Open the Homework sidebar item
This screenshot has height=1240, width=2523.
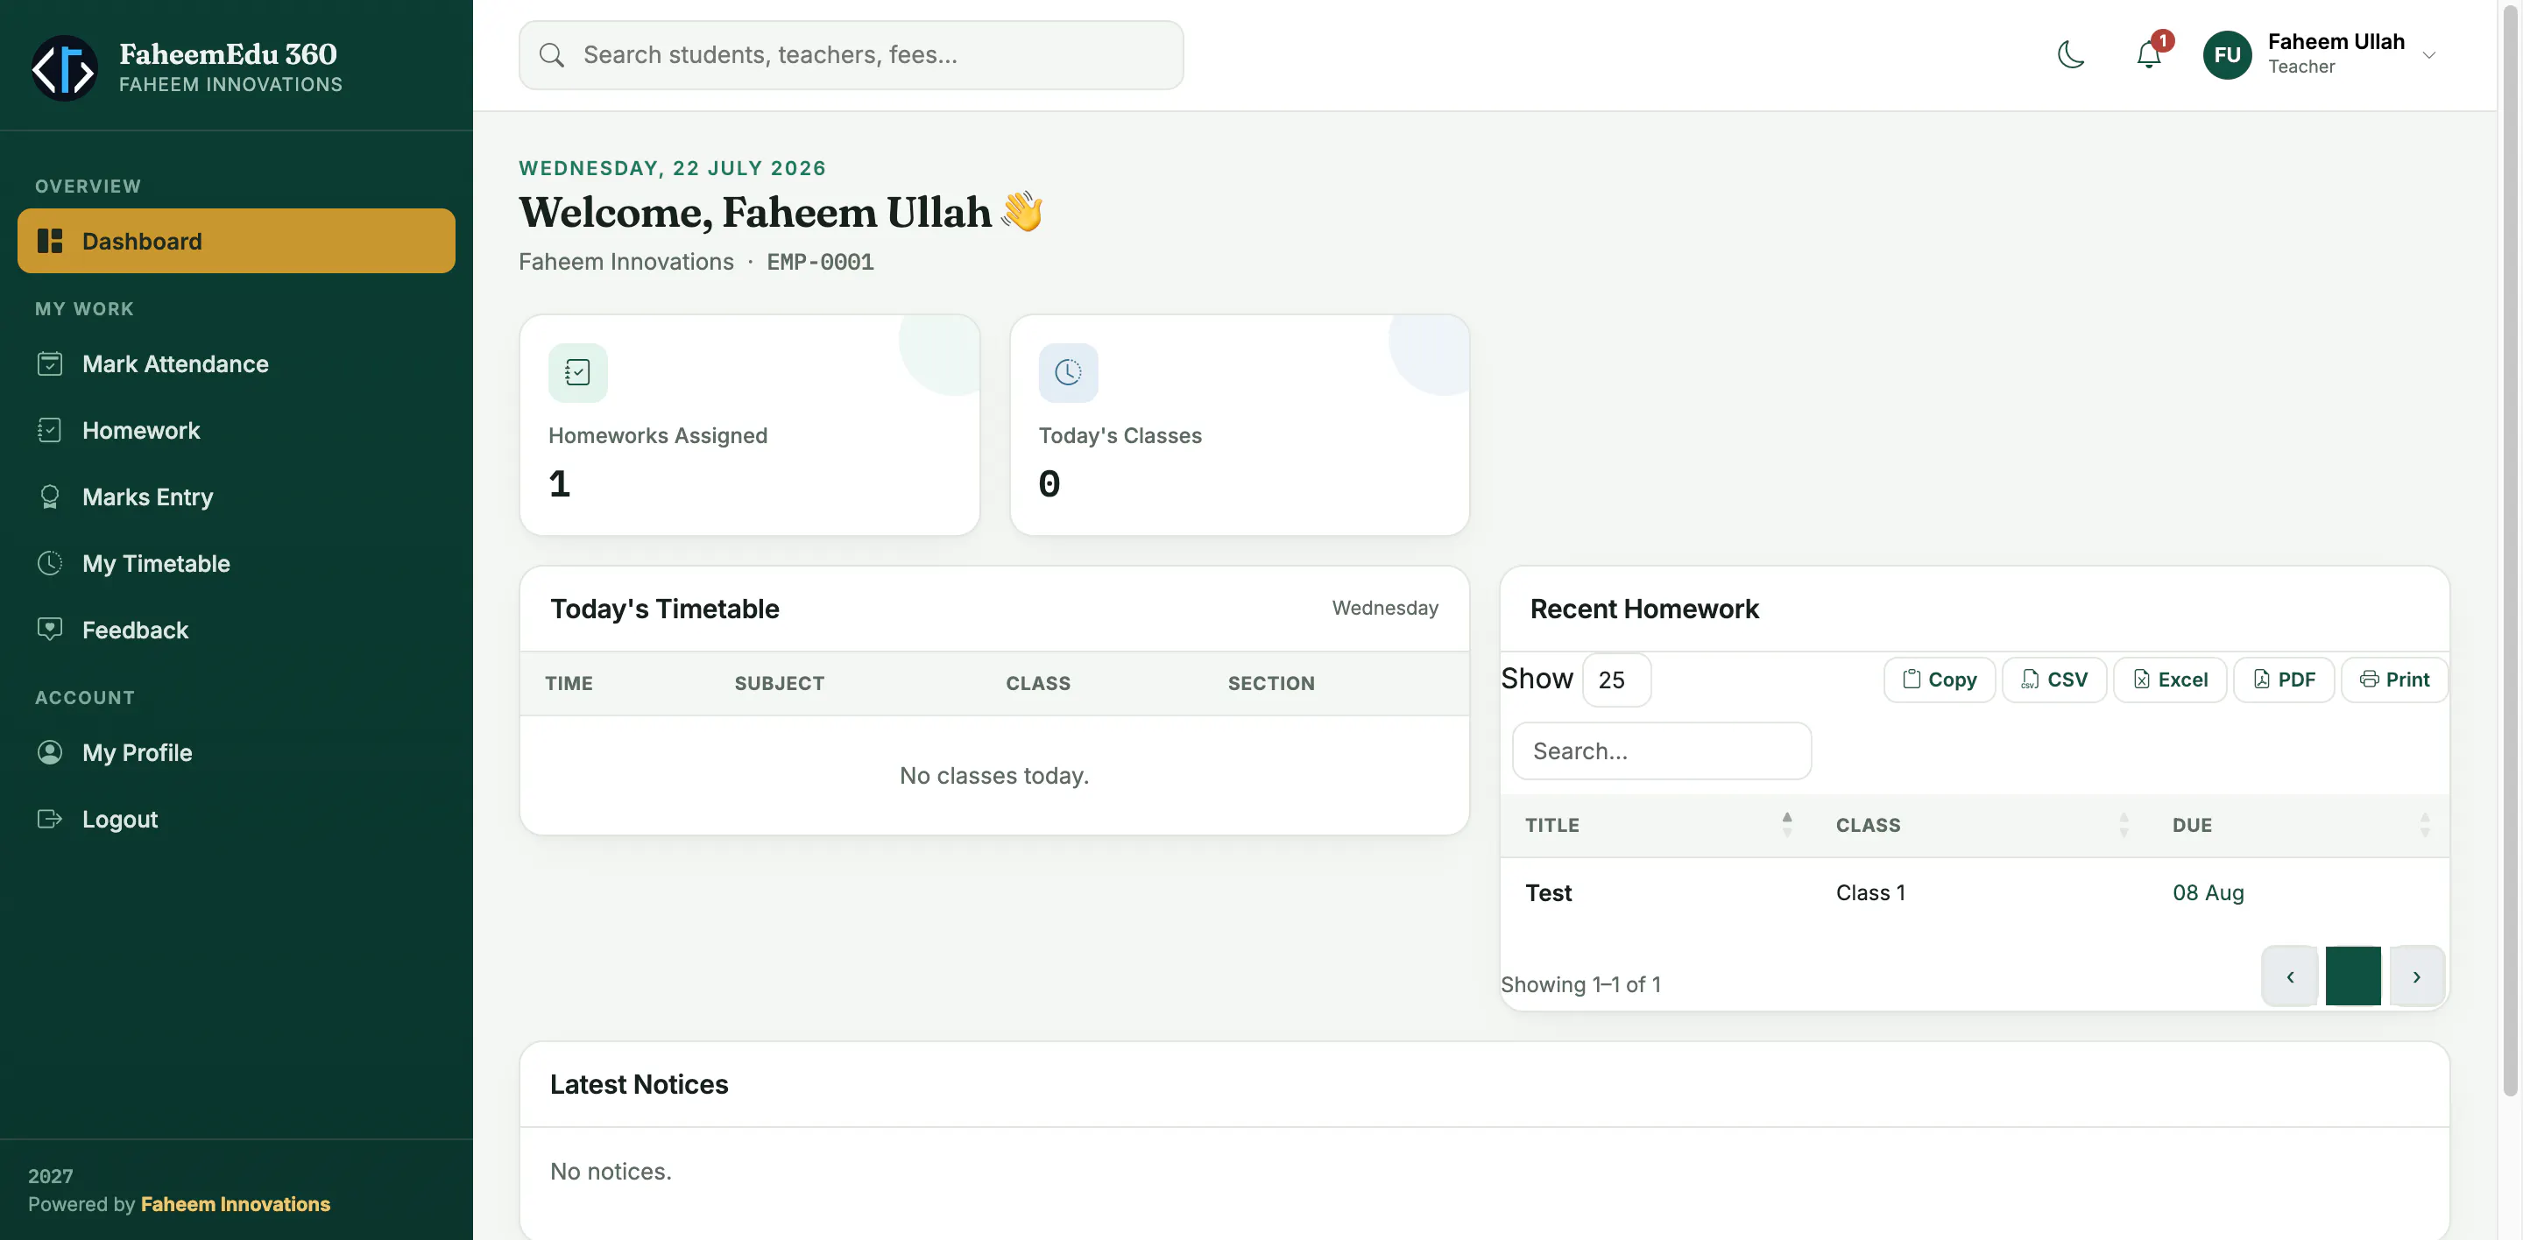pyautogui.click(x=236, y=431)
